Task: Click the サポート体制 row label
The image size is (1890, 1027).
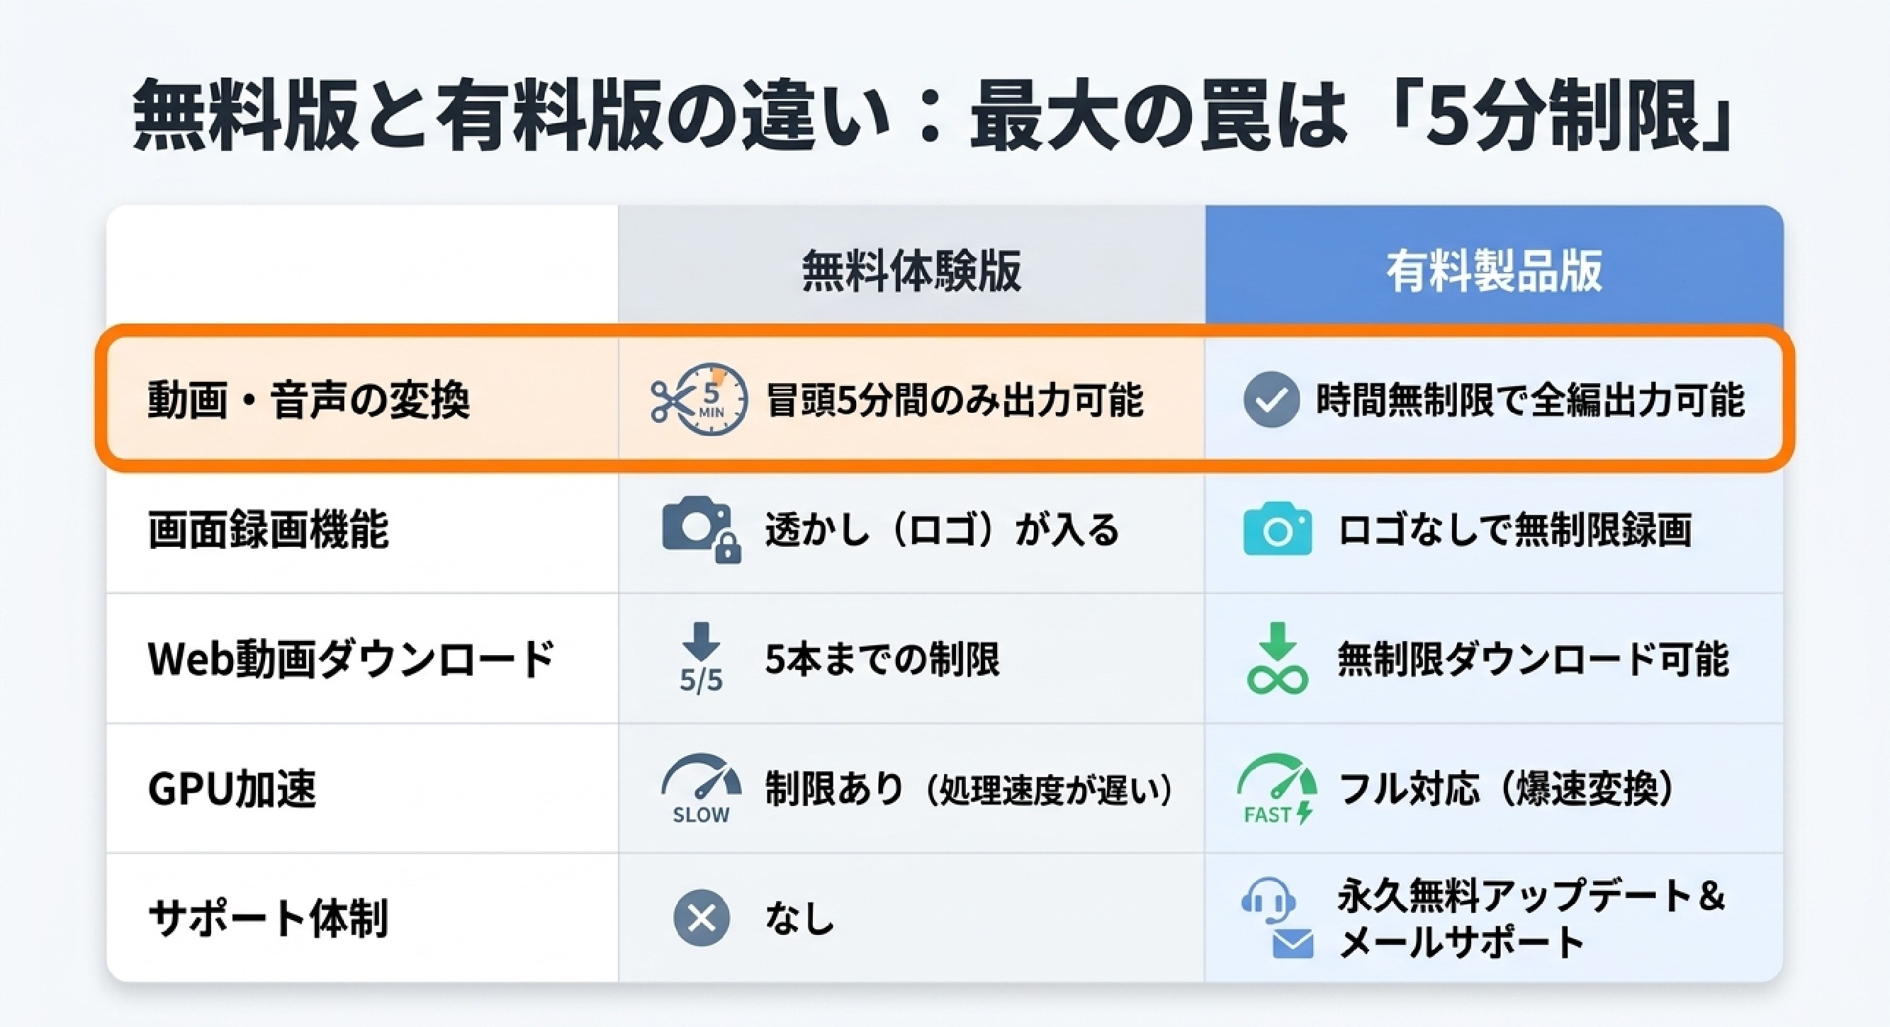Action: pos(269,918)
